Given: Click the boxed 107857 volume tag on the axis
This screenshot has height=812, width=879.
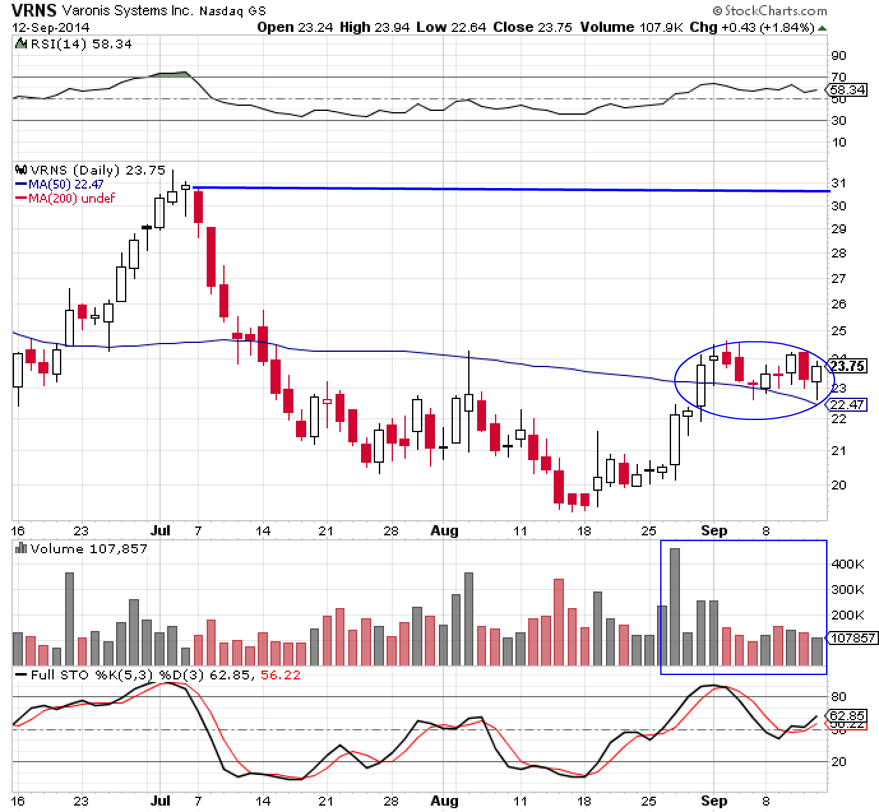Looking at the screenshot, I should (851, 637).
